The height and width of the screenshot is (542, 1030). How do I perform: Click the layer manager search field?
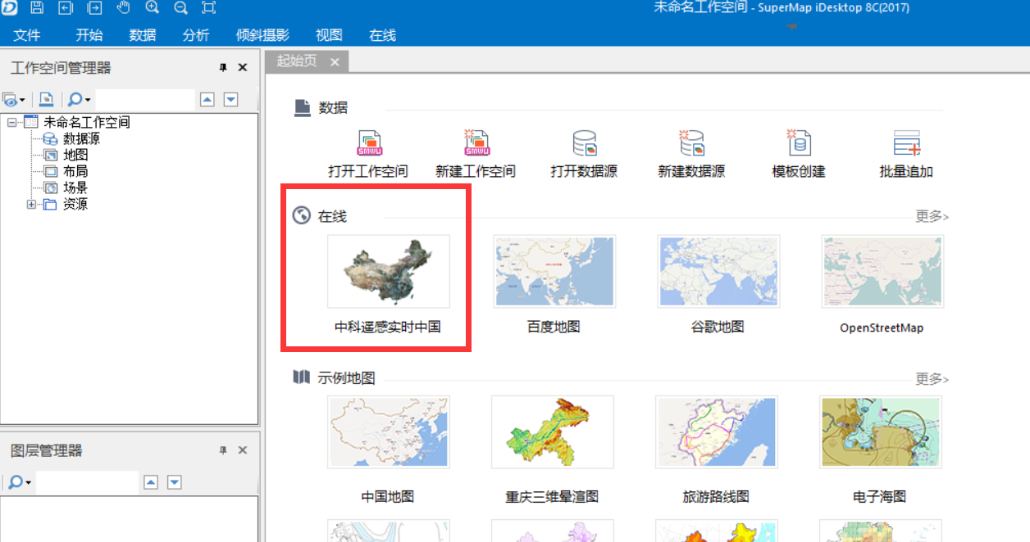[x=87, y=482]
